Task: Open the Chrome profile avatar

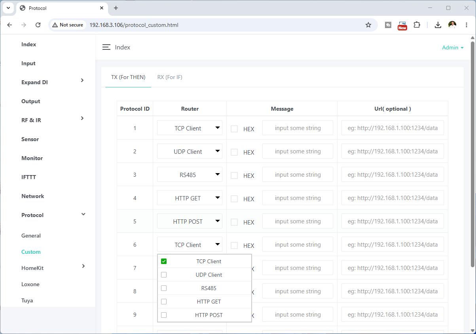Action: click(452, 25)
